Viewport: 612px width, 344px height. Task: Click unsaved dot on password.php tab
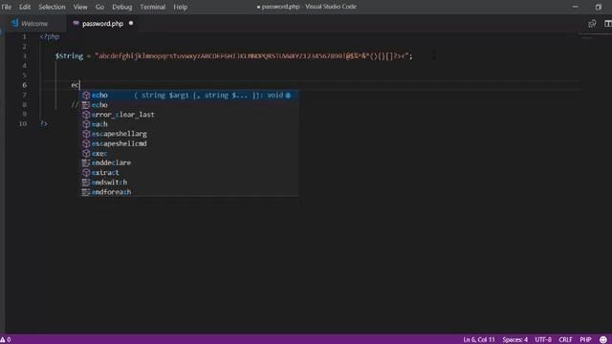(x=131, y=23)
